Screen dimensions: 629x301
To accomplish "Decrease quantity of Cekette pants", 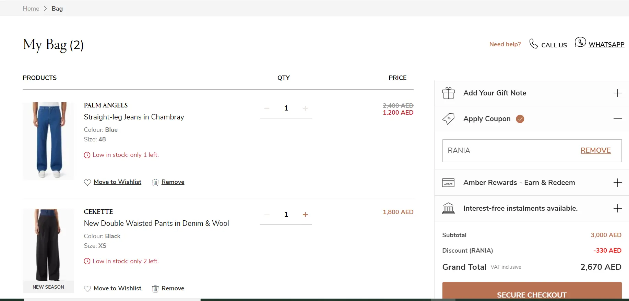I will (267, 215).
